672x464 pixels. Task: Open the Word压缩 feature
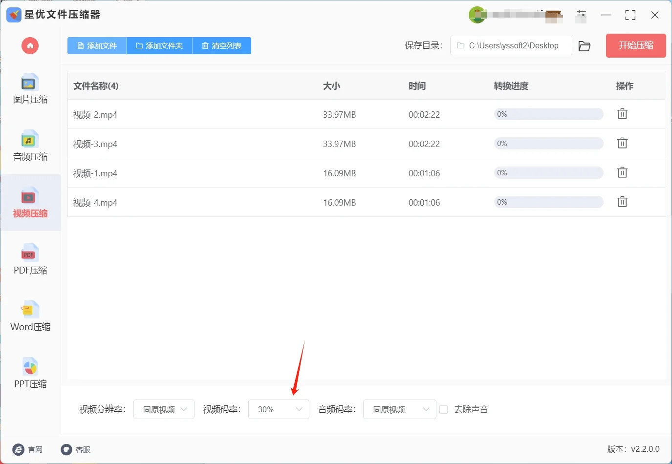[x=30, y=316]
